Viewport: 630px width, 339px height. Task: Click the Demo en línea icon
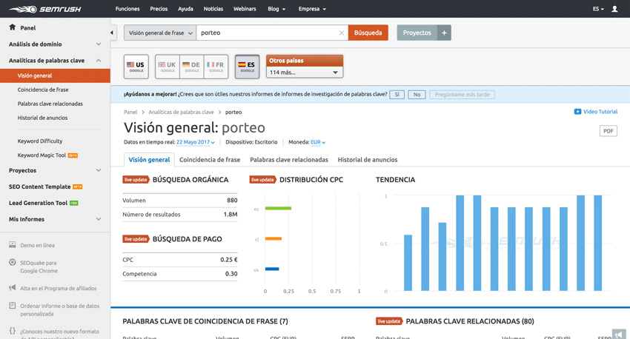(x=13, y=245)
